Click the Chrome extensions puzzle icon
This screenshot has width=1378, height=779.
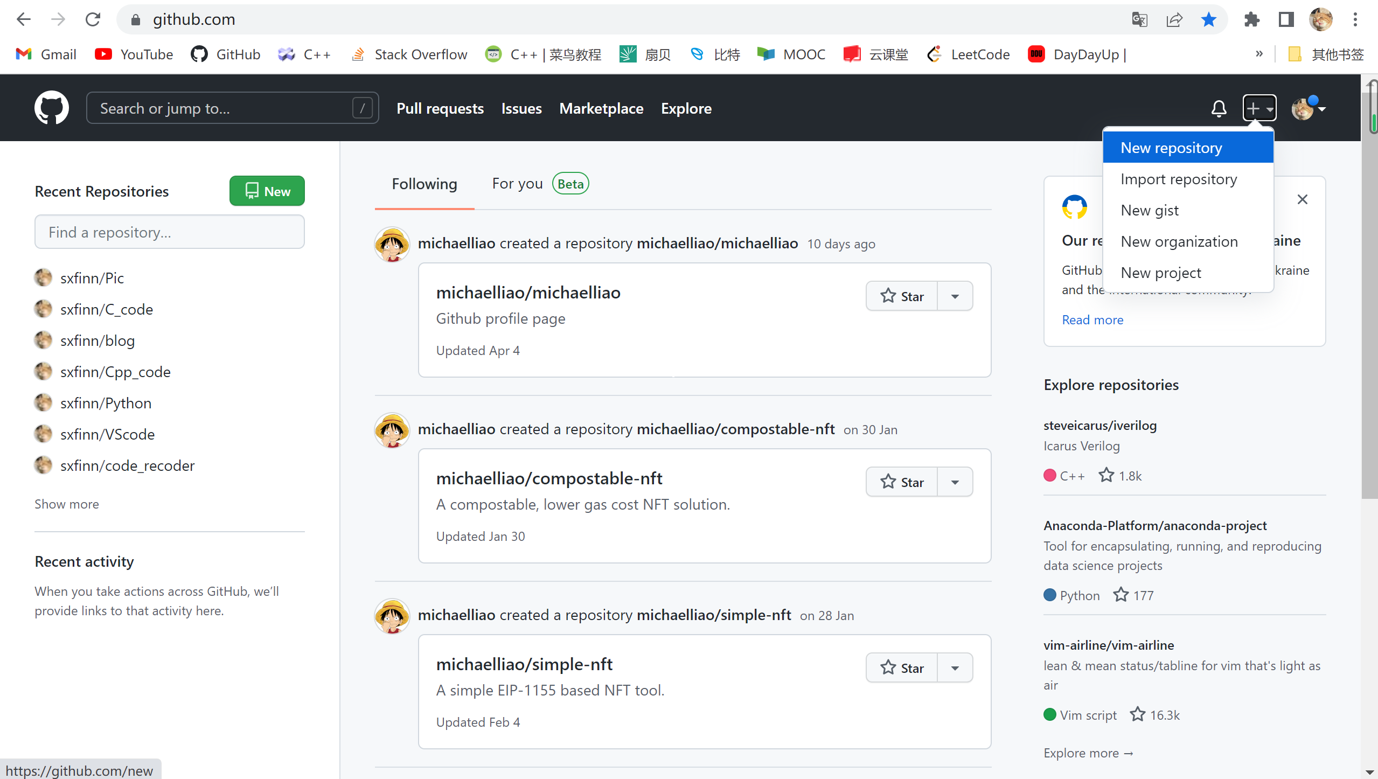tap(1251, 20)
